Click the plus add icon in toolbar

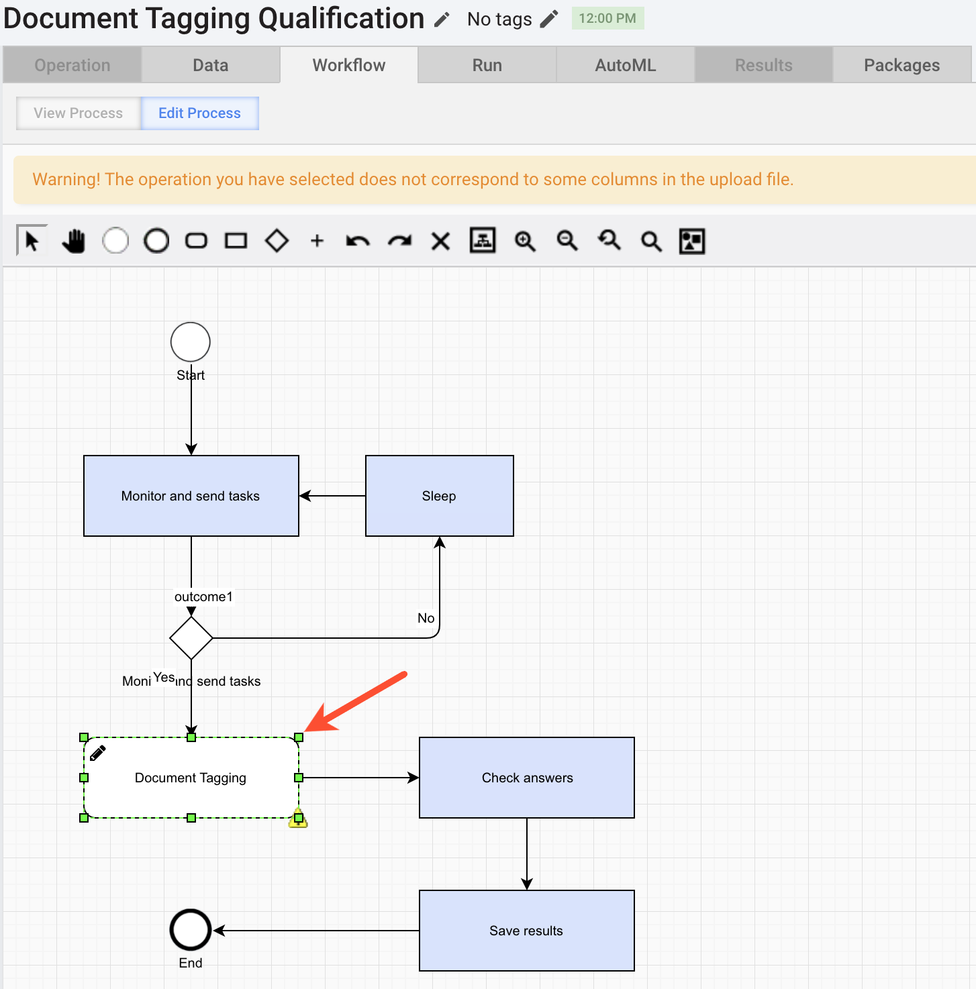click(x=318, y=240)
